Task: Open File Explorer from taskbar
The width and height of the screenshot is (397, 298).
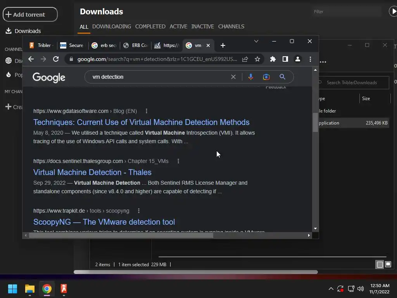Action: click(29, 289)
